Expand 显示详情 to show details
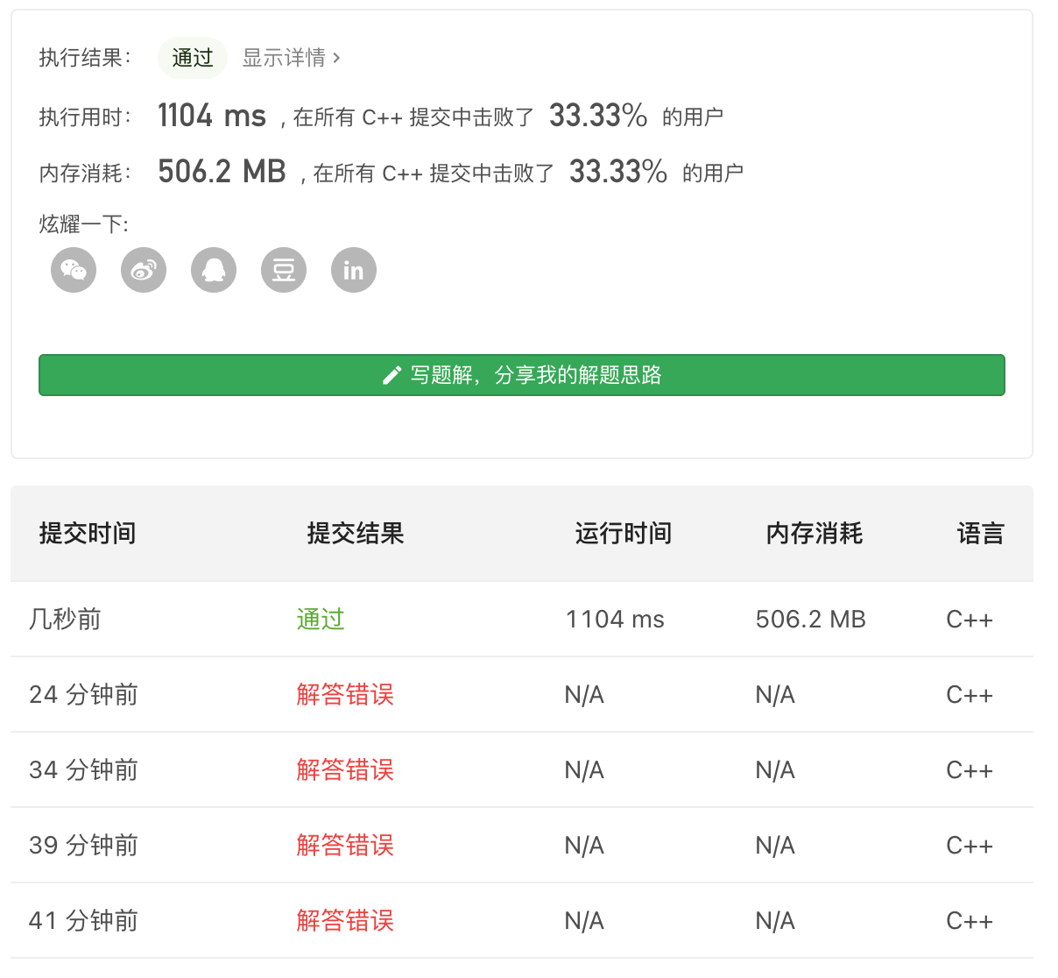 coord(291,58)
